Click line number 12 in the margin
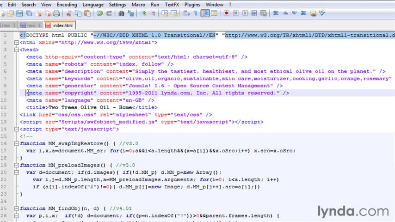The image size is (395, 222). click(x=4, y=115)
